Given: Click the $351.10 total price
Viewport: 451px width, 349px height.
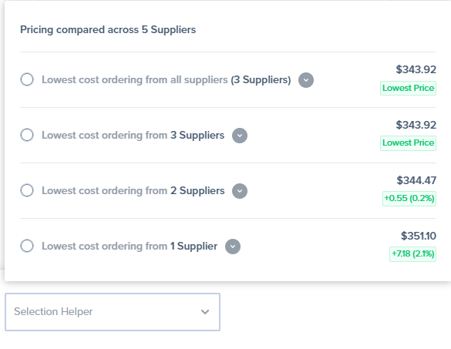Looking at the screenshot, I should 419,236.
